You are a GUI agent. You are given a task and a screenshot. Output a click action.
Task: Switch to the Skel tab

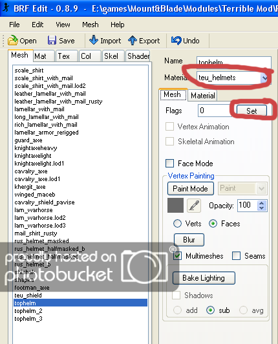coord(113,56)
